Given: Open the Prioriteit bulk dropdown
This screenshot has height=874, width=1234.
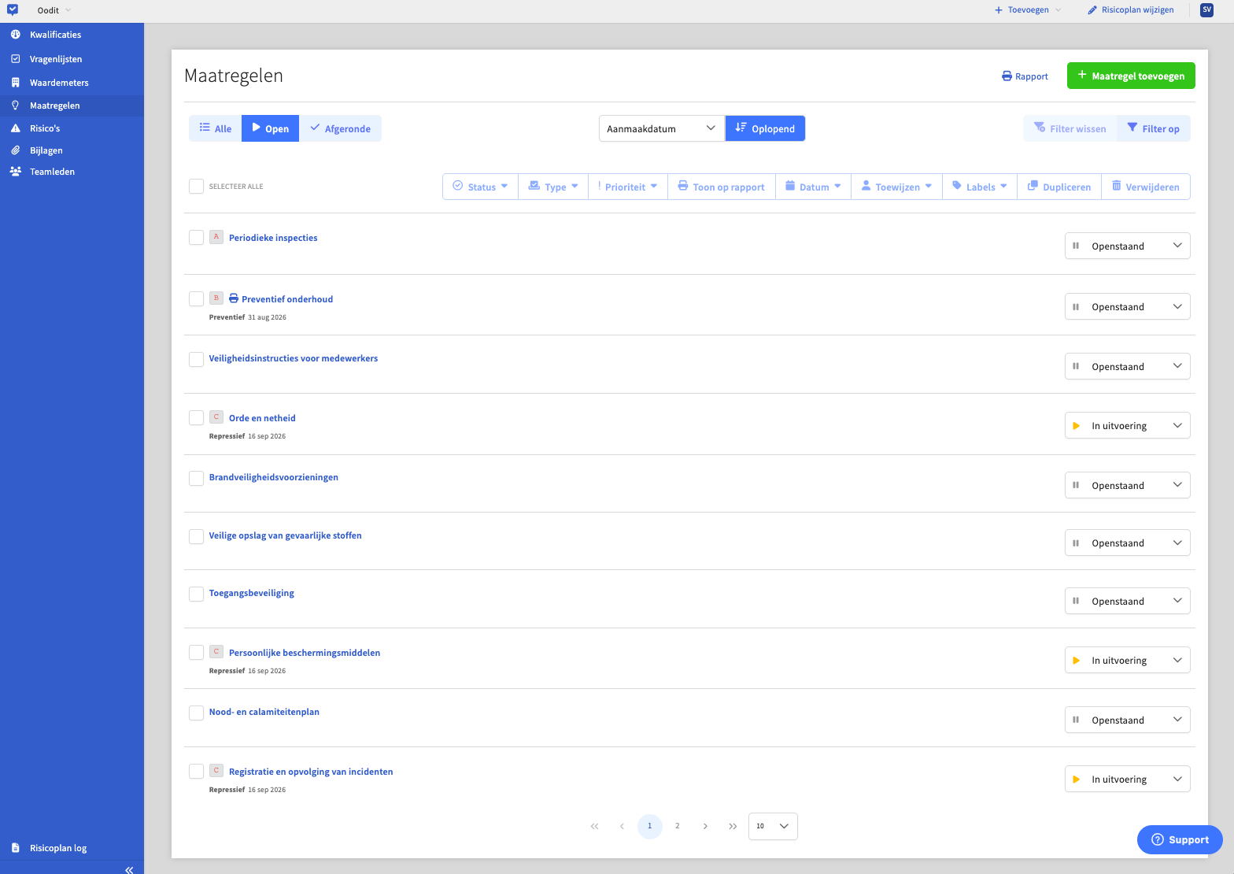Looking at the screenshot, I should (628, 187).
